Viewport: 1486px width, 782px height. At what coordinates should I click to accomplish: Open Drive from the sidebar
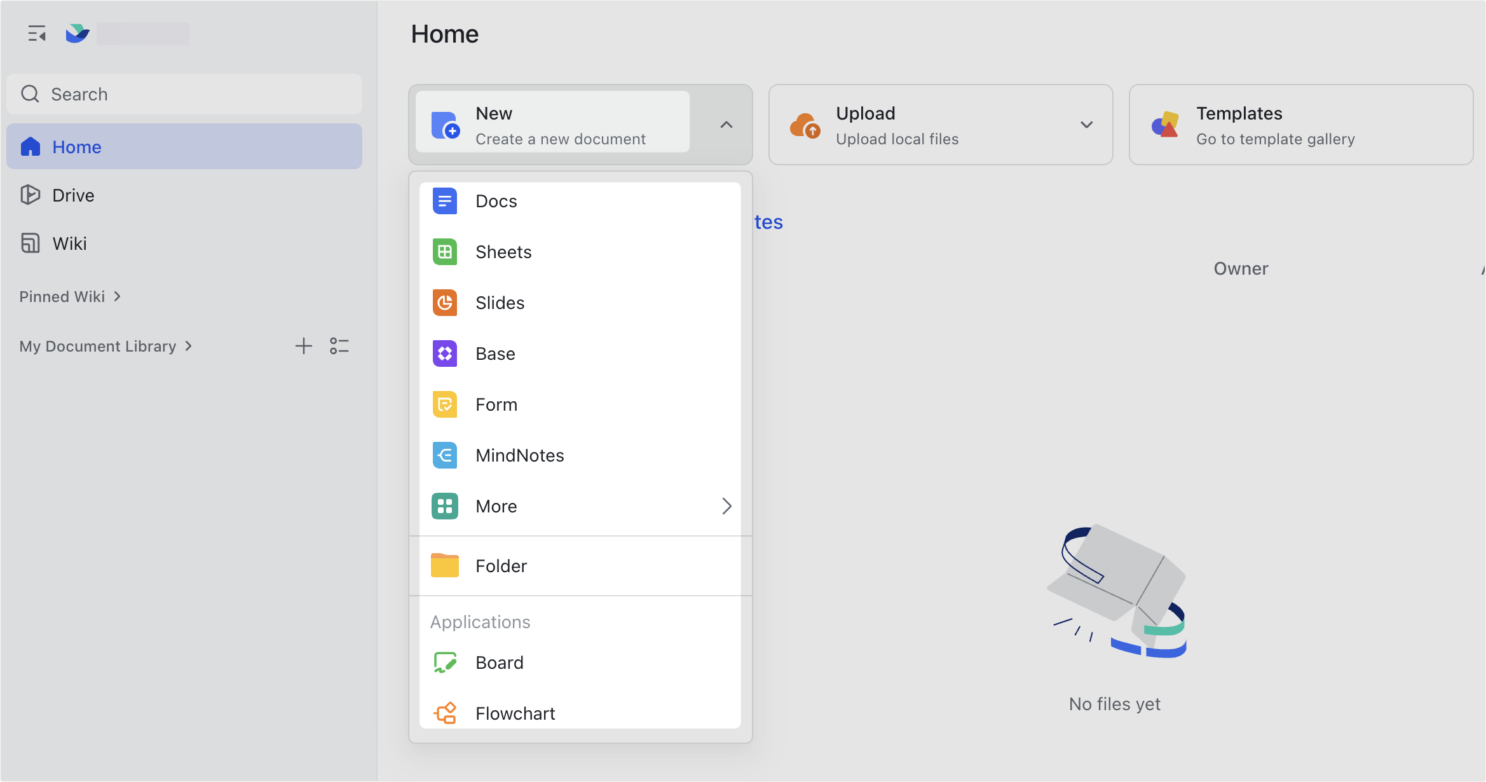coord(72,195)
